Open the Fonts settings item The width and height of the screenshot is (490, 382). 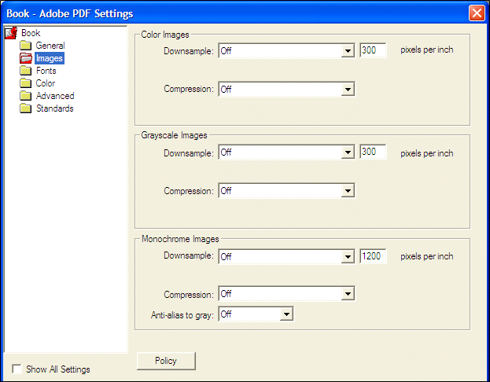pos(46,71)
